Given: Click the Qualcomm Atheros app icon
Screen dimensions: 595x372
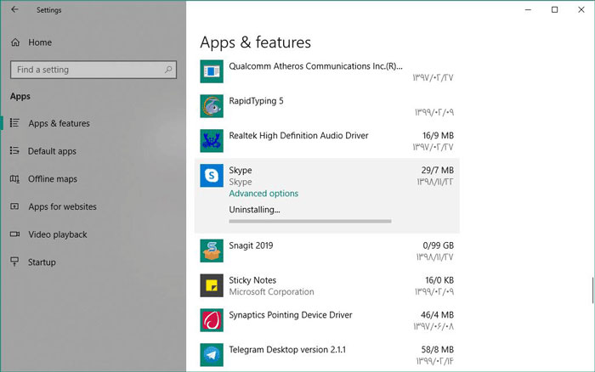Looking at the screenshot, I should click(x=212, y=71).
